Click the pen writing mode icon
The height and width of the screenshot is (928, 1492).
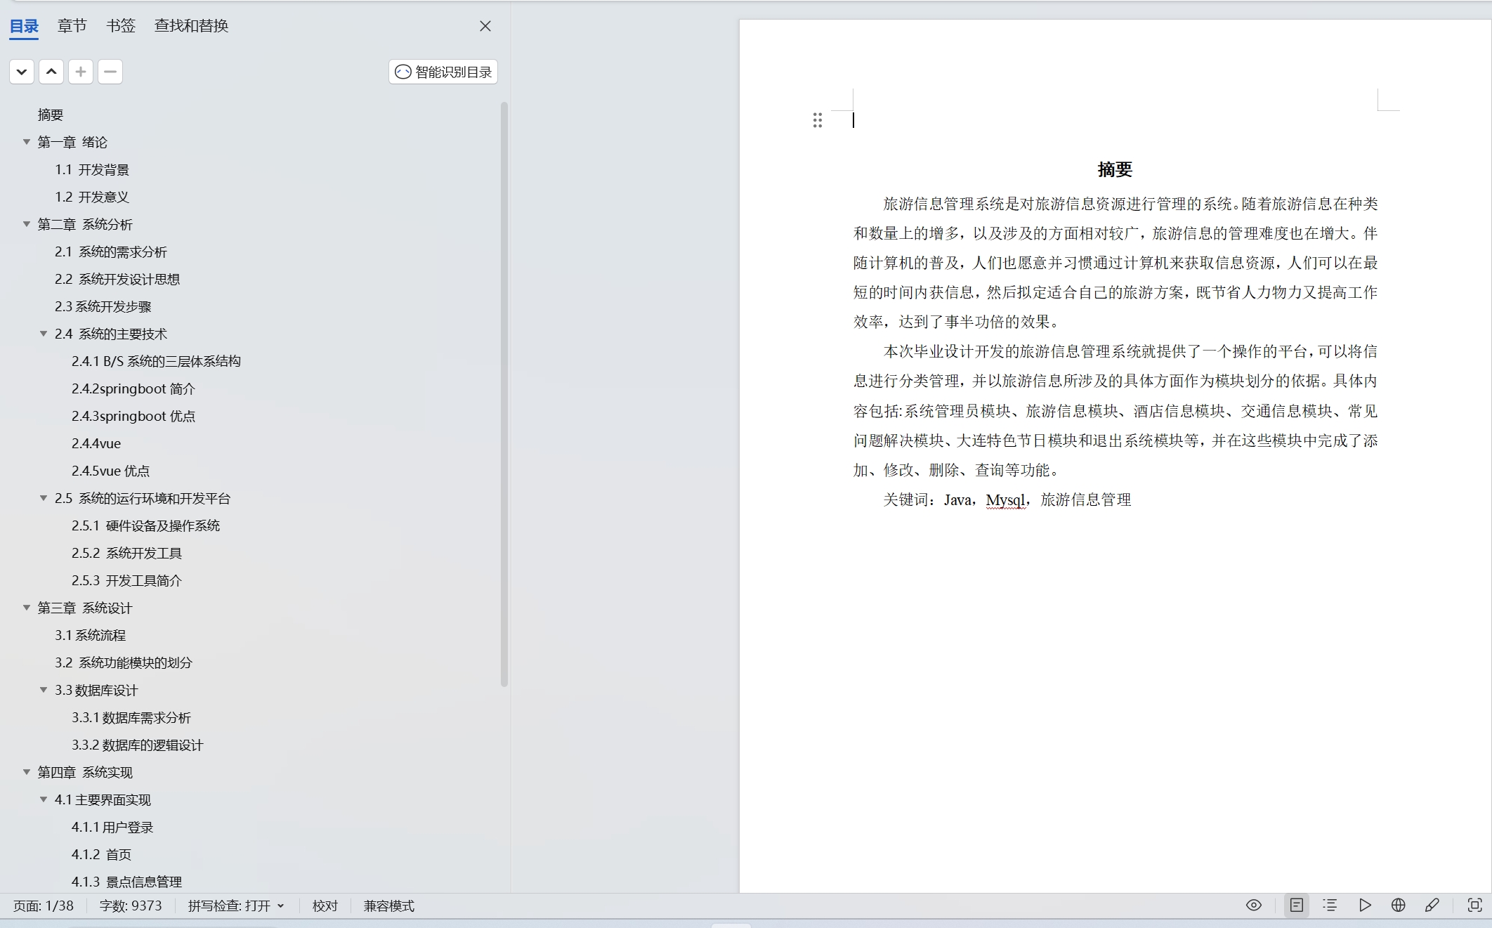click(1432, 905)
